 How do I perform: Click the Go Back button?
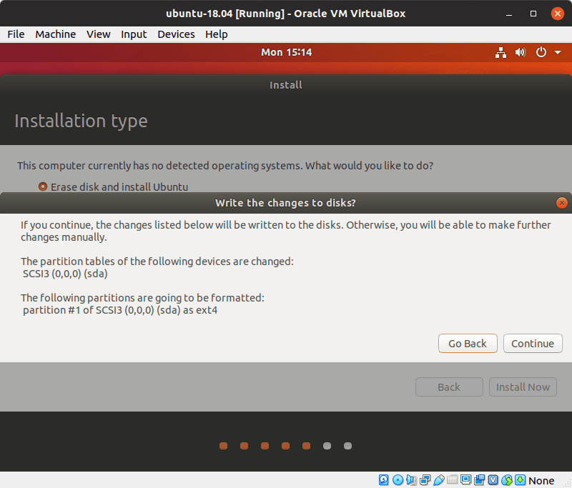468,343
